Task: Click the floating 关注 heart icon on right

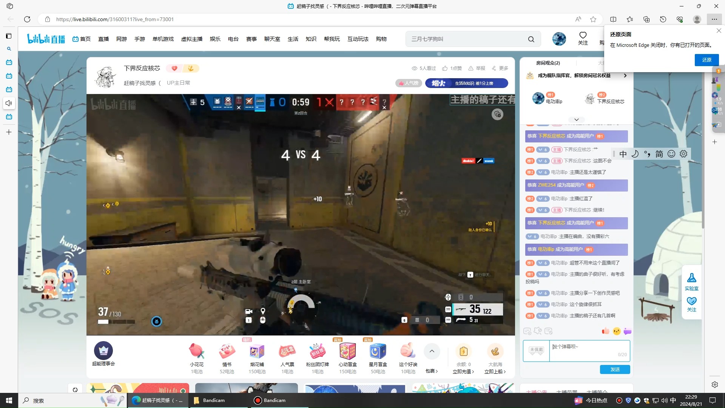Action: [692, 301]
